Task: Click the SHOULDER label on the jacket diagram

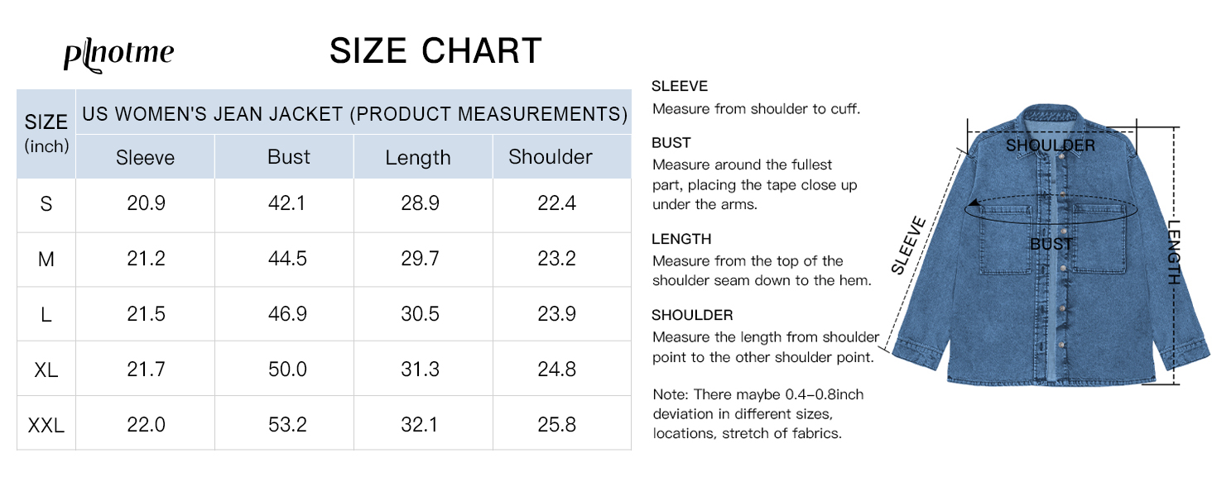Action: click(1051, 146)
